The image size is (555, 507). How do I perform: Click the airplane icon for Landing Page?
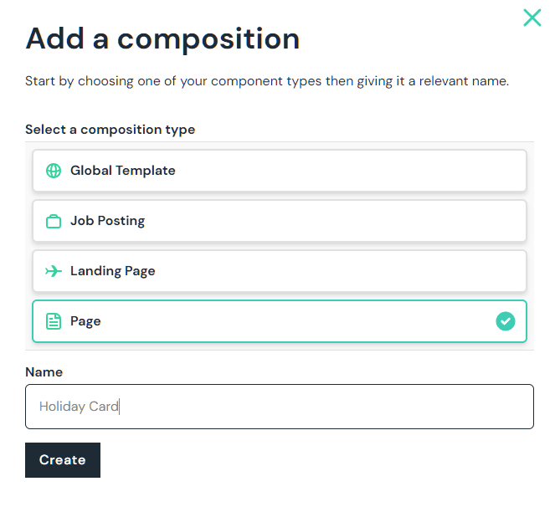click(54, 271)
